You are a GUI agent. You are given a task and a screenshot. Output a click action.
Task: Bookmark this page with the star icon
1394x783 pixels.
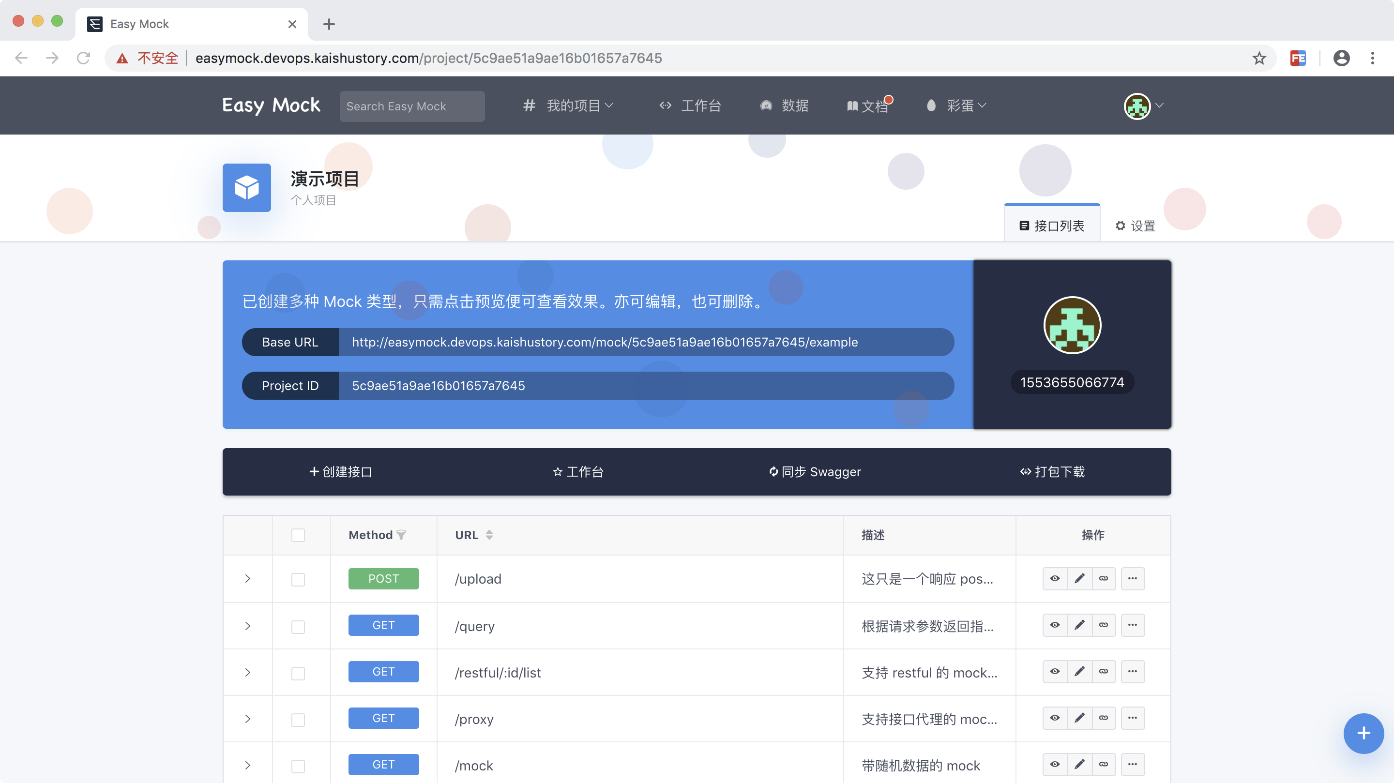tap(1259, 58)
